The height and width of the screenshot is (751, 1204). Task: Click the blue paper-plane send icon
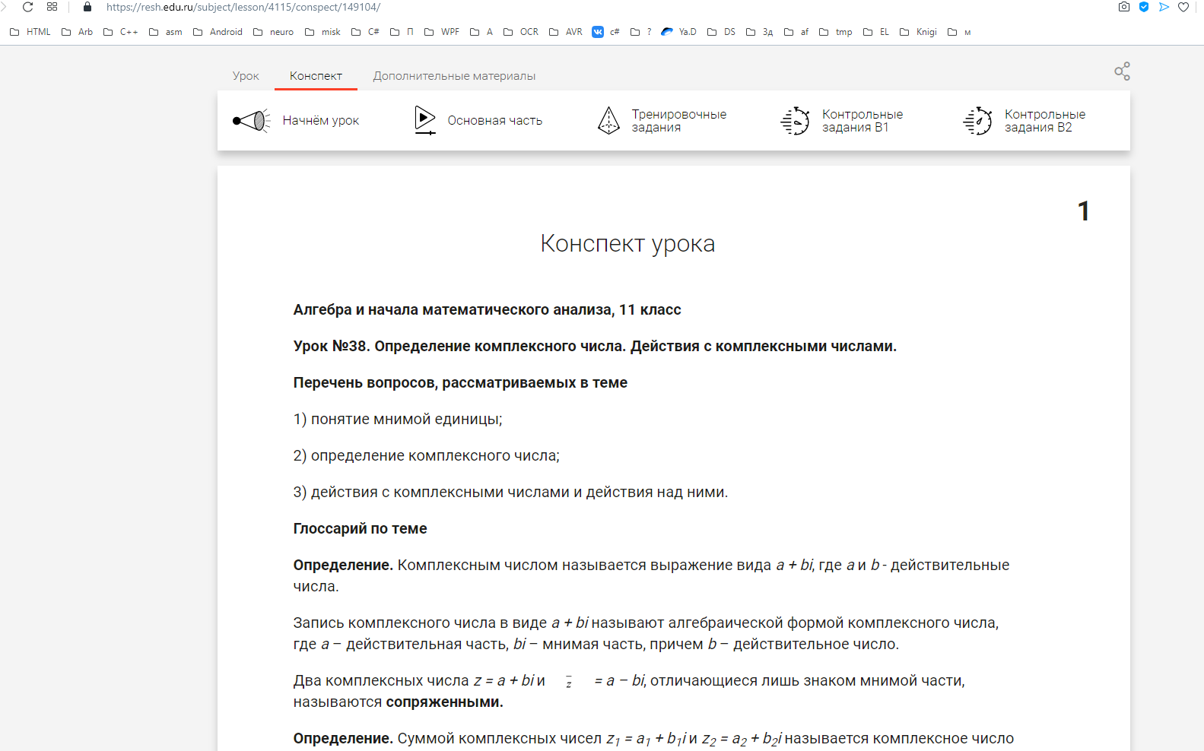point(1164,7)
